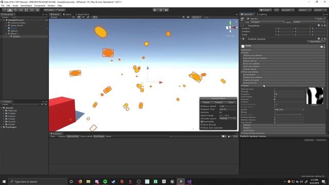Open the Sprites folder

(11, 124)
